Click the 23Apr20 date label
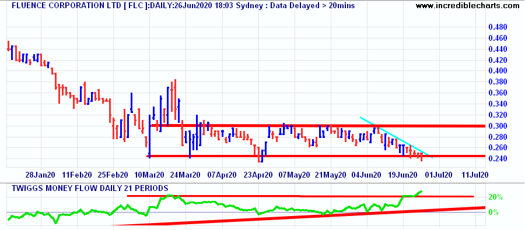Viewport: 525px width, 230px height. [258, 175]
